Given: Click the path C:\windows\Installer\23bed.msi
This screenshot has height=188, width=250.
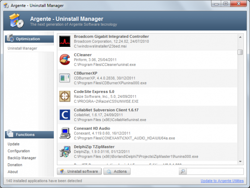Looking at the screenshot, I should [100, 46].
